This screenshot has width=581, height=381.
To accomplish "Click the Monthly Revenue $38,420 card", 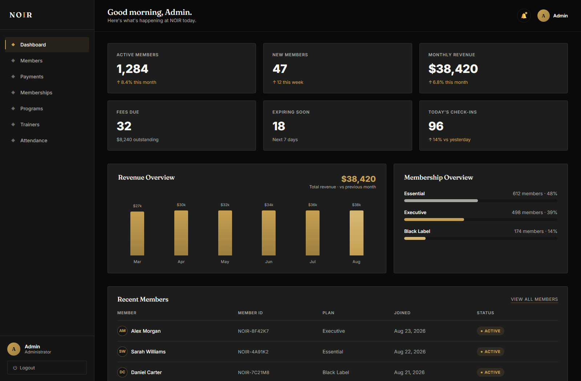I will coord(493,68).
